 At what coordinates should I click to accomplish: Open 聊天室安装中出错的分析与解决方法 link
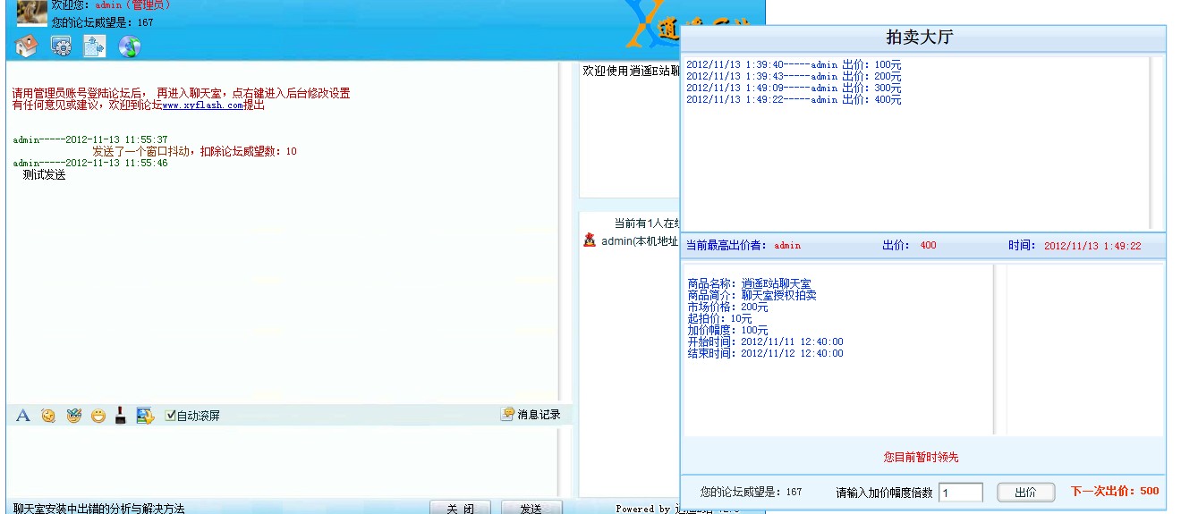click(98, 508)
